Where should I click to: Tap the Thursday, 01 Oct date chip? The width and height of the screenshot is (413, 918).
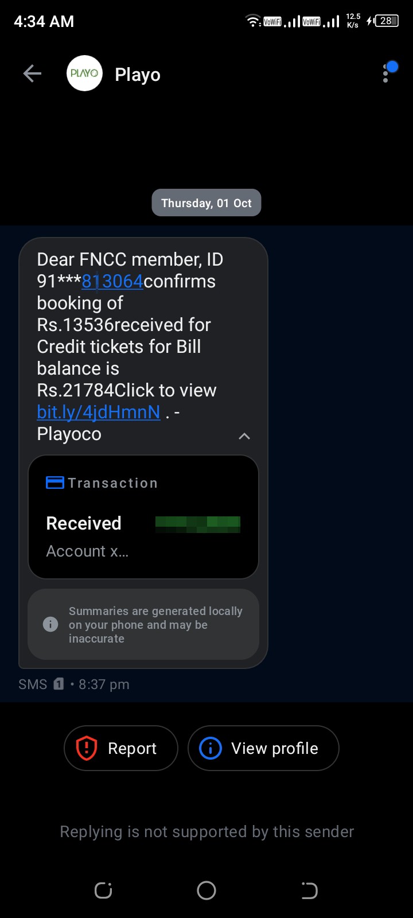pos(206,203)
